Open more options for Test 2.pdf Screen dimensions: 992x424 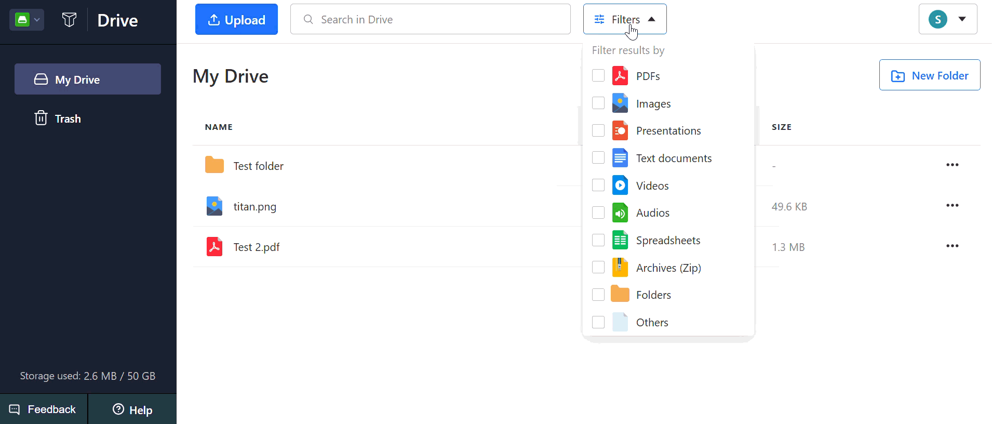pos(952,246)
